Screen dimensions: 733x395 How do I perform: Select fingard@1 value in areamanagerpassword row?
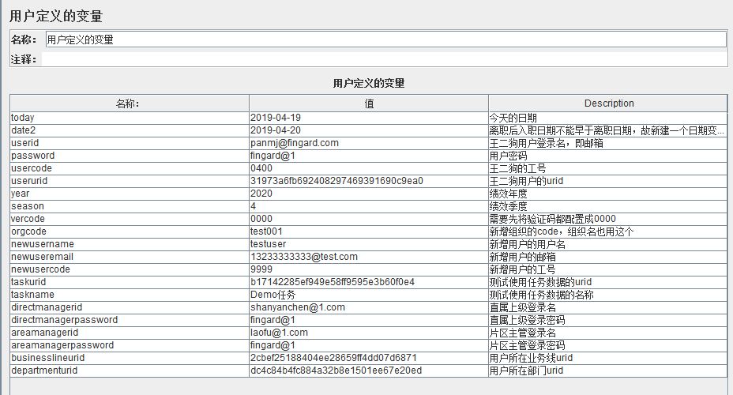point(369,345)
